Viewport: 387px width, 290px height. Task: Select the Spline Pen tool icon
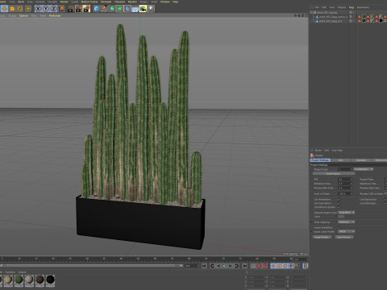(x=104, y=9)
